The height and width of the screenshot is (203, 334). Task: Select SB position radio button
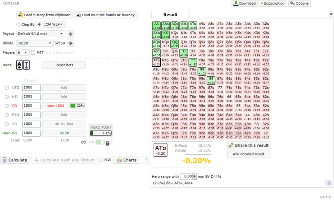click(7, 124)
